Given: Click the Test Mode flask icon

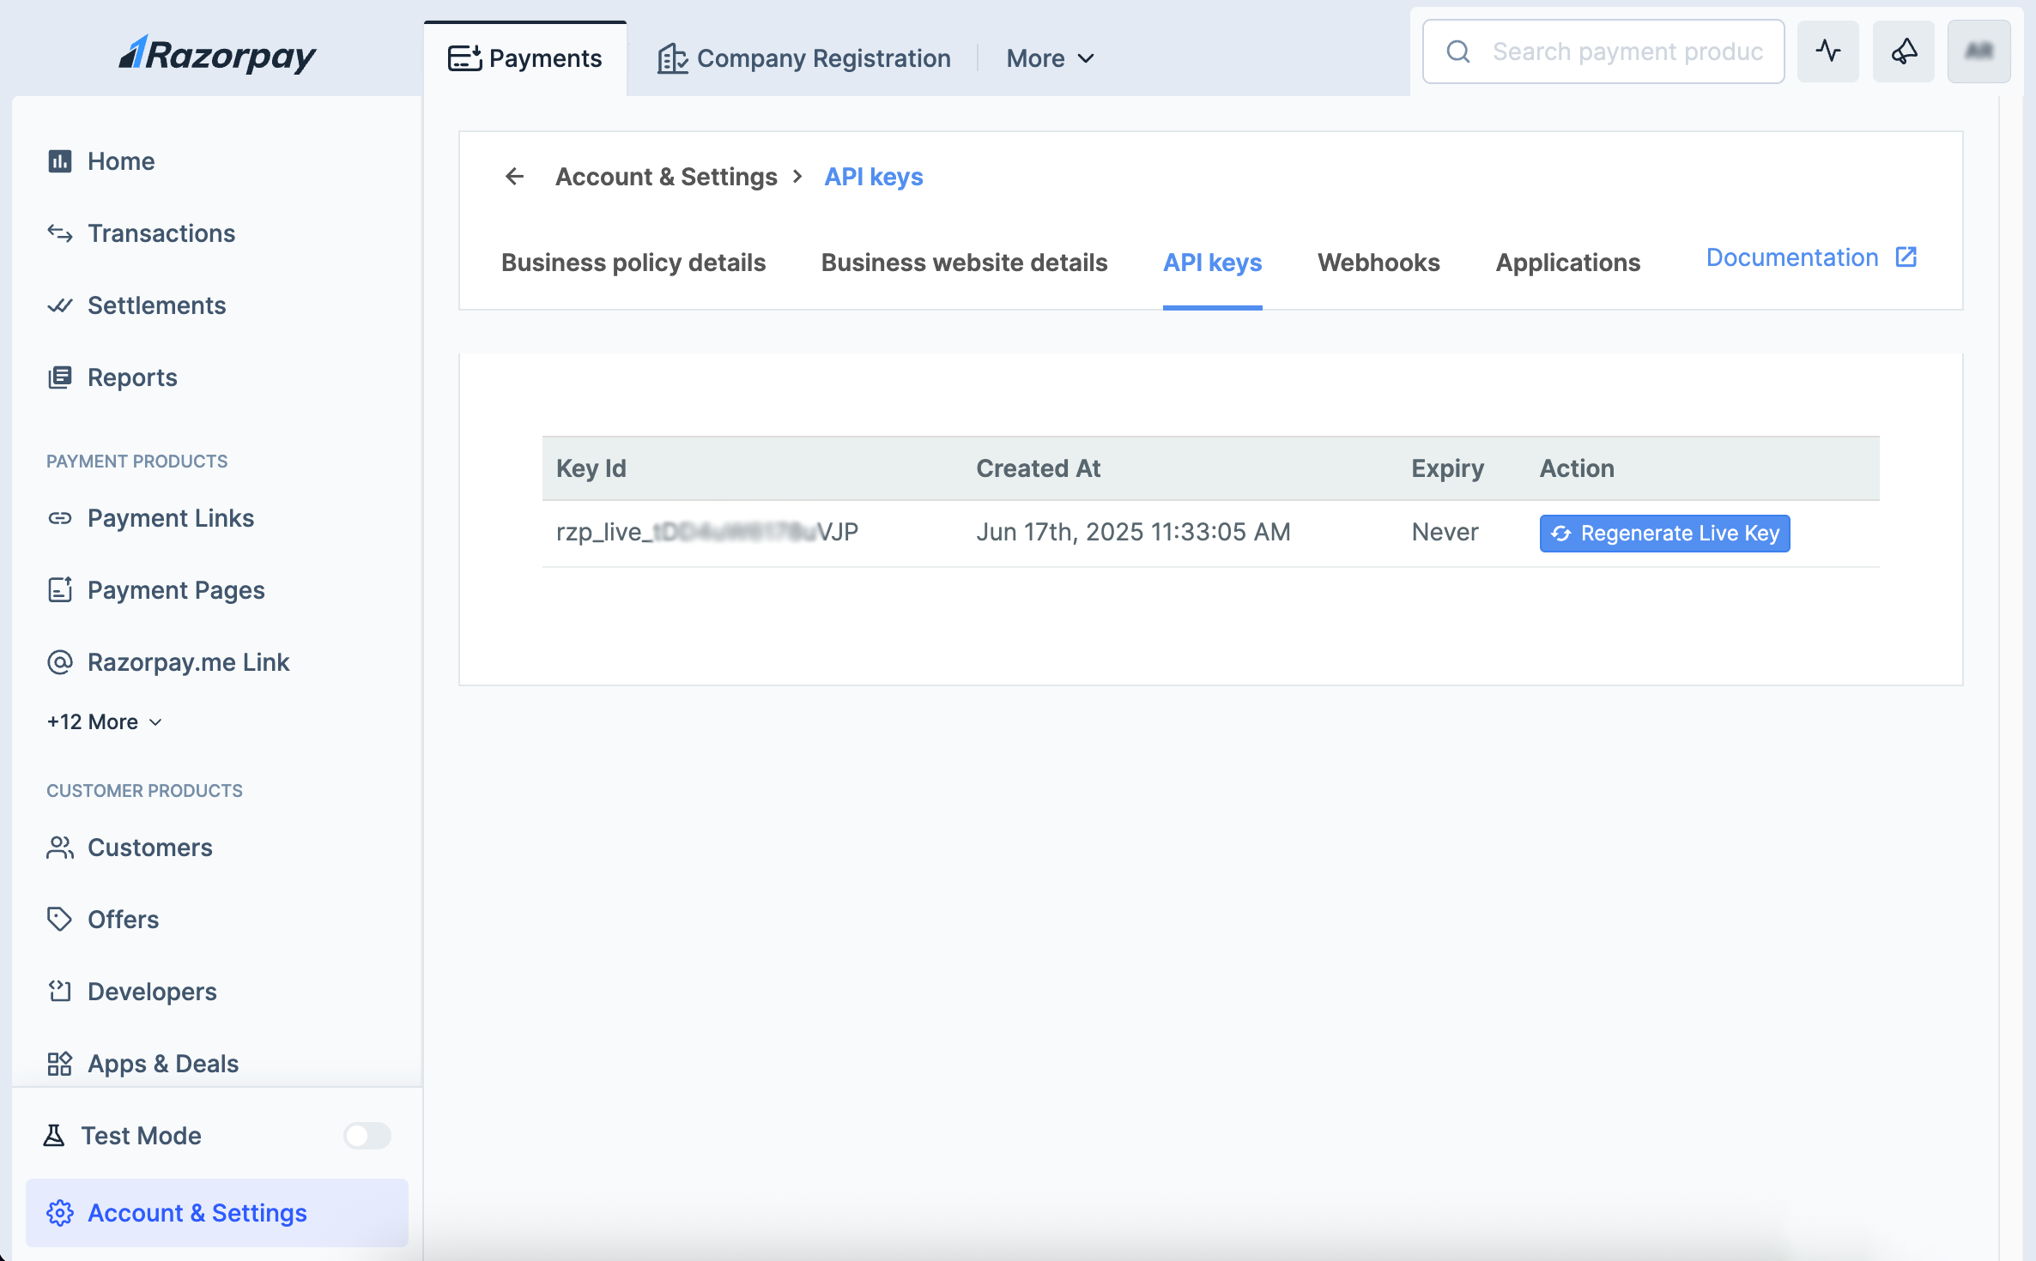Looking at the screenshot, I should click(x=54, y=1136).
